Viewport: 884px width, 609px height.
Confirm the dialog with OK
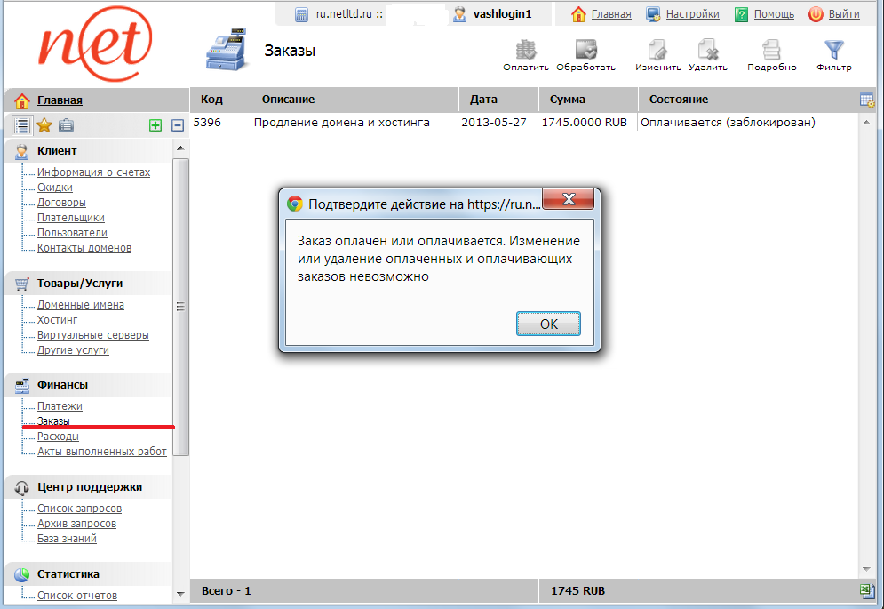[548, 324]
